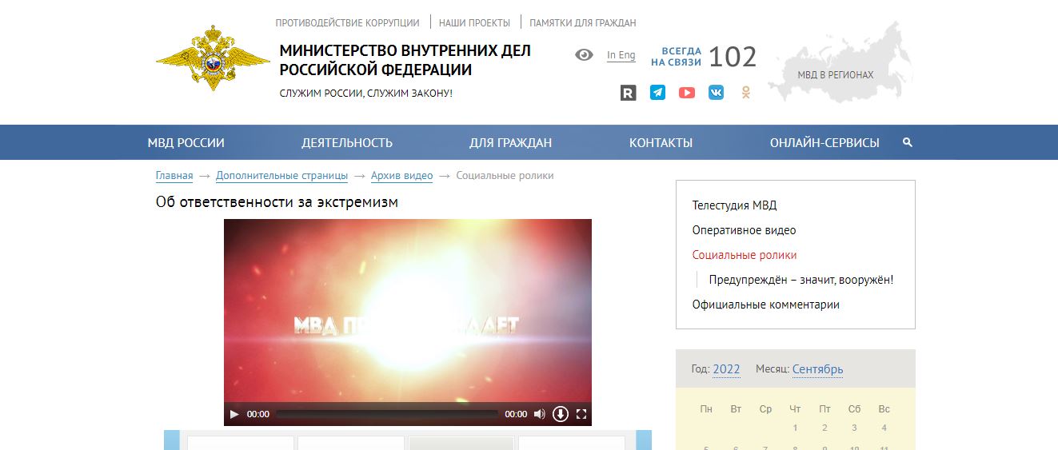Open the Rutube social media icon
This screenshot has width=1058, height=450.
628,93
